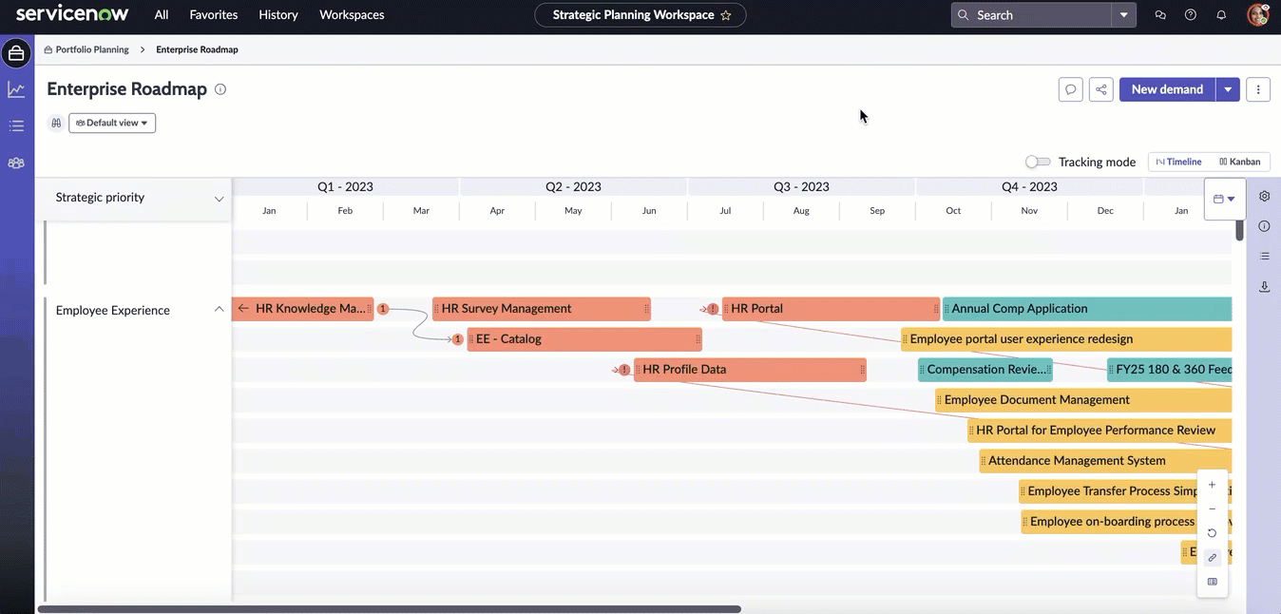Click the ServiceNow logo
1281x614 pixels.
[x=72, y=14]
